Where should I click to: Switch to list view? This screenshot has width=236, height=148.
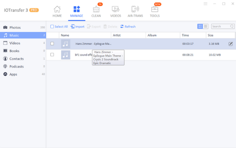pyautogui.click(x=200, y=26)
